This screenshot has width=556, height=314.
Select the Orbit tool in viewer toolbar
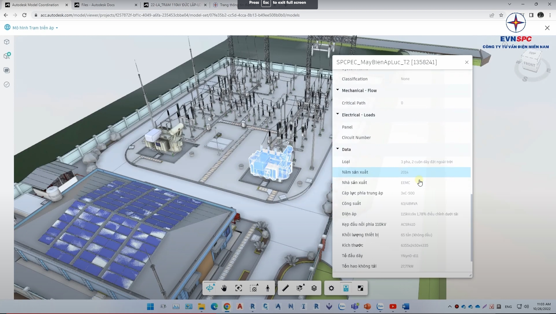pos(210,288)
